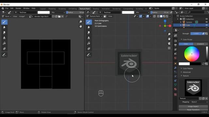The image size is (209, 117).
Task: Uncheck the Collection checkbox in outliner
Action: pos(181,19)
